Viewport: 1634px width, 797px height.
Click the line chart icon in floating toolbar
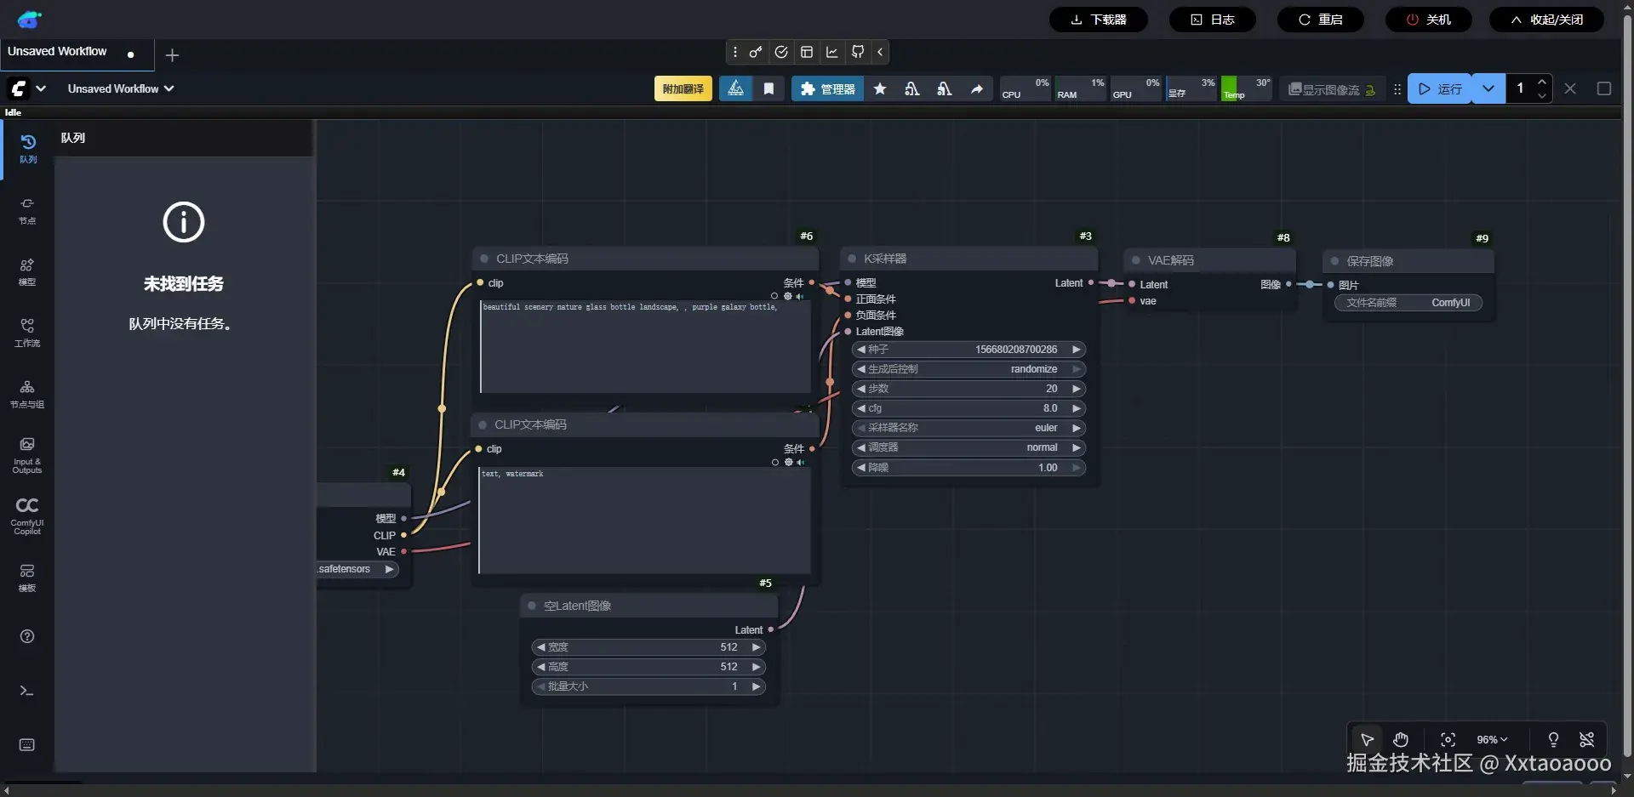click(832, 52)
